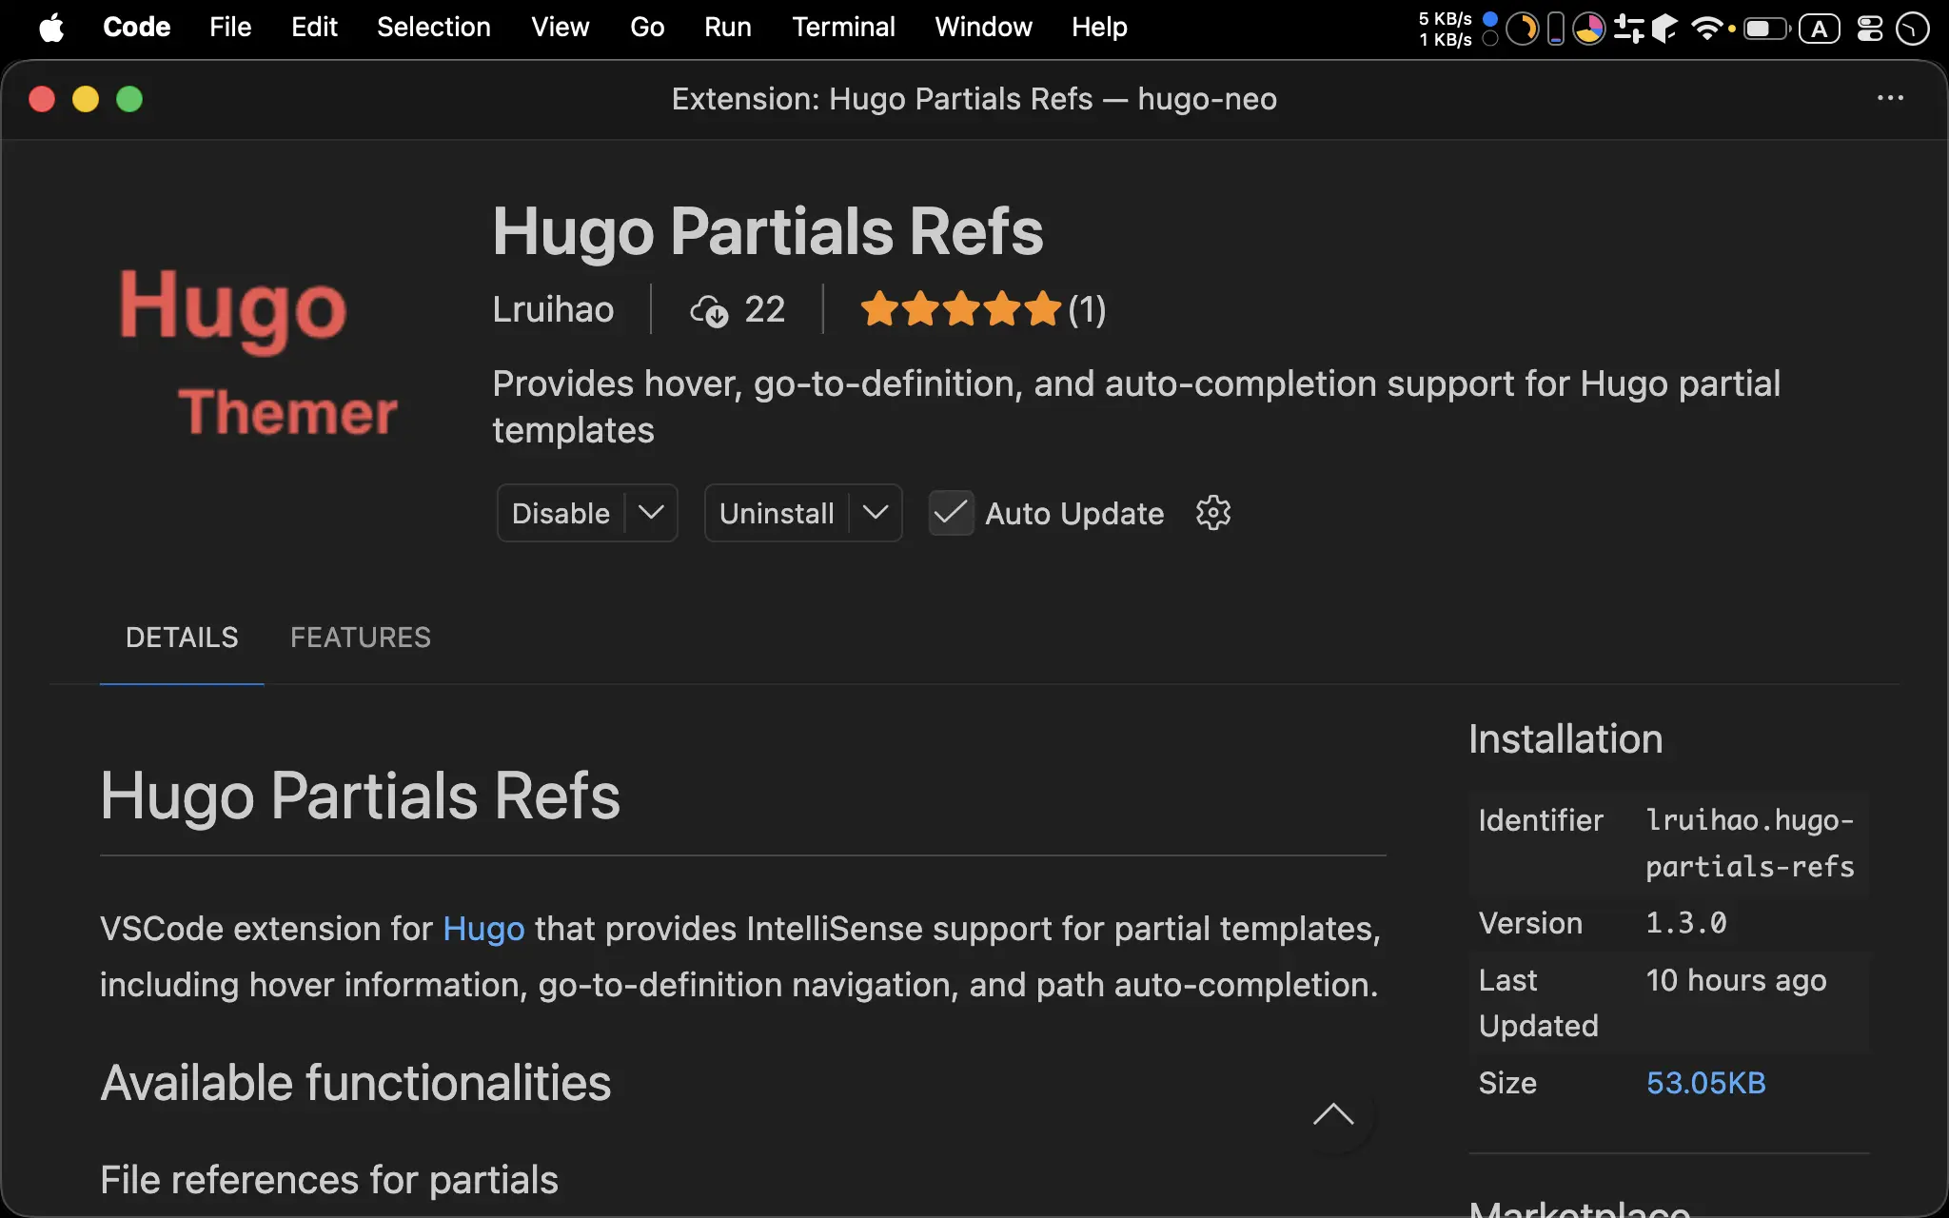Image resolution: width=1949 pixels, height=1218 pixels.
Task: Click the Wi-Fi status icon
Action: tap(1706, 29)
